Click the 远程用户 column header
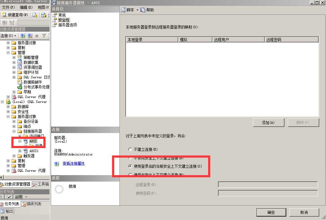The image size is (326, 220). (x=238, y=40)
